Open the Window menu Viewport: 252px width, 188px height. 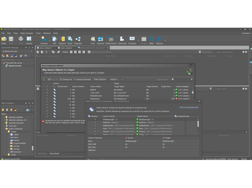pos(47,33)
